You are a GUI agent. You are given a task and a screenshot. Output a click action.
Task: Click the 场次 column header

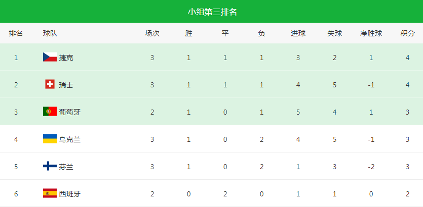click(152, 33)
